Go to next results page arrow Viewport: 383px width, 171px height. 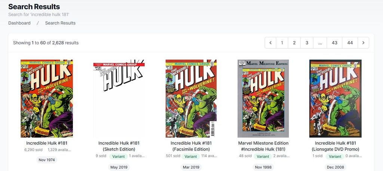click(x=363, y=43)
